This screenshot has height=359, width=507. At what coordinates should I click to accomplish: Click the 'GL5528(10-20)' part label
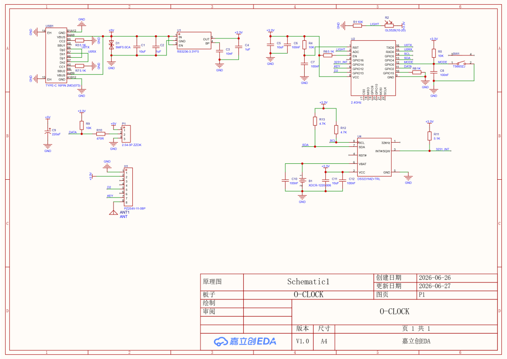tap(395, 31)
